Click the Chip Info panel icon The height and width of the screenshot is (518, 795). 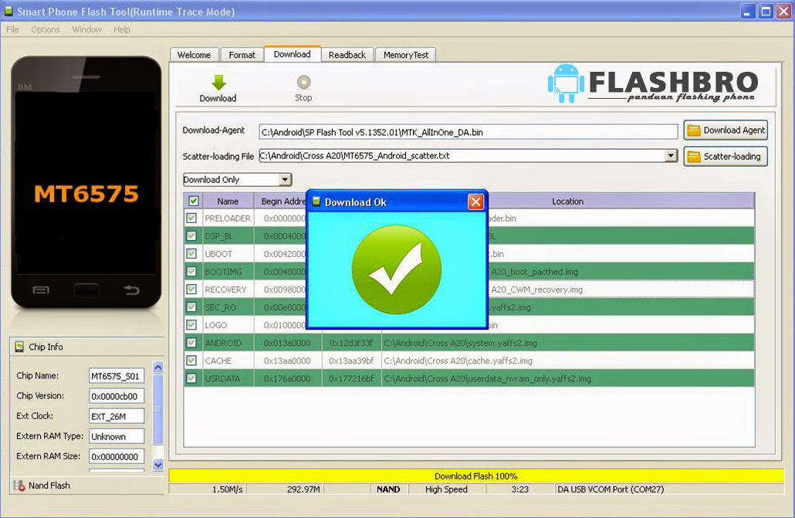point(21,346)
